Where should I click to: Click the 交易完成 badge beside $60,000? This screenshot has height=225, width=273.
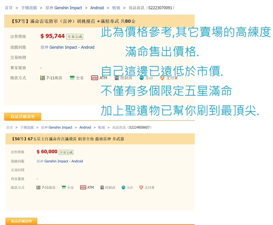[66, 152]
